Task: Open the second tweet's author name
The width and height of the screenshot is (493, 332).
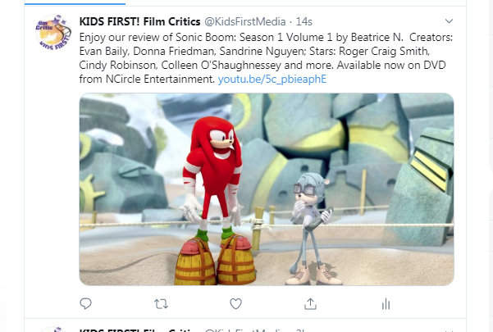Action: coord(140,330)
